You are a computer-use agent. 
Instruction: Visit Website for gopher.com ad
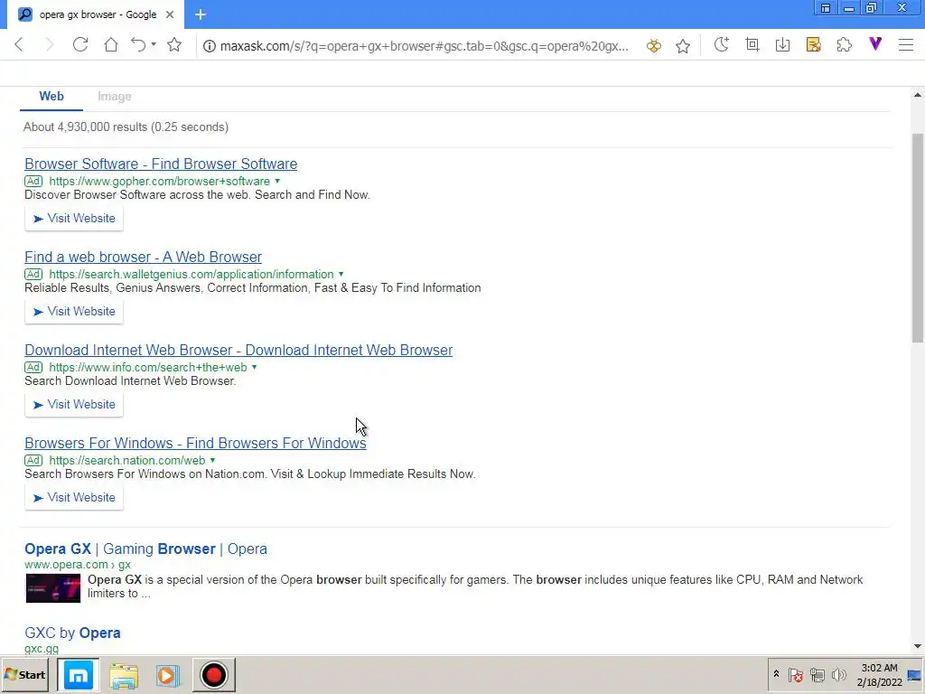pyautogui.click(x=74, y=219)
